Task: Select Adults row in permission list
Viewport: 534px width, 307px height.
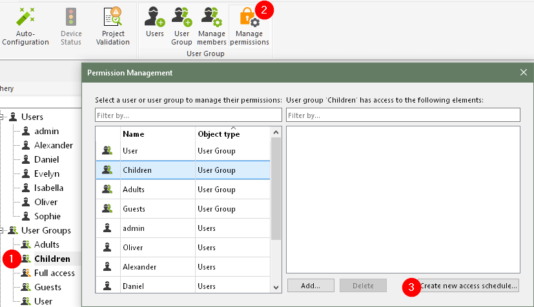Action: (x=134, y=190)
